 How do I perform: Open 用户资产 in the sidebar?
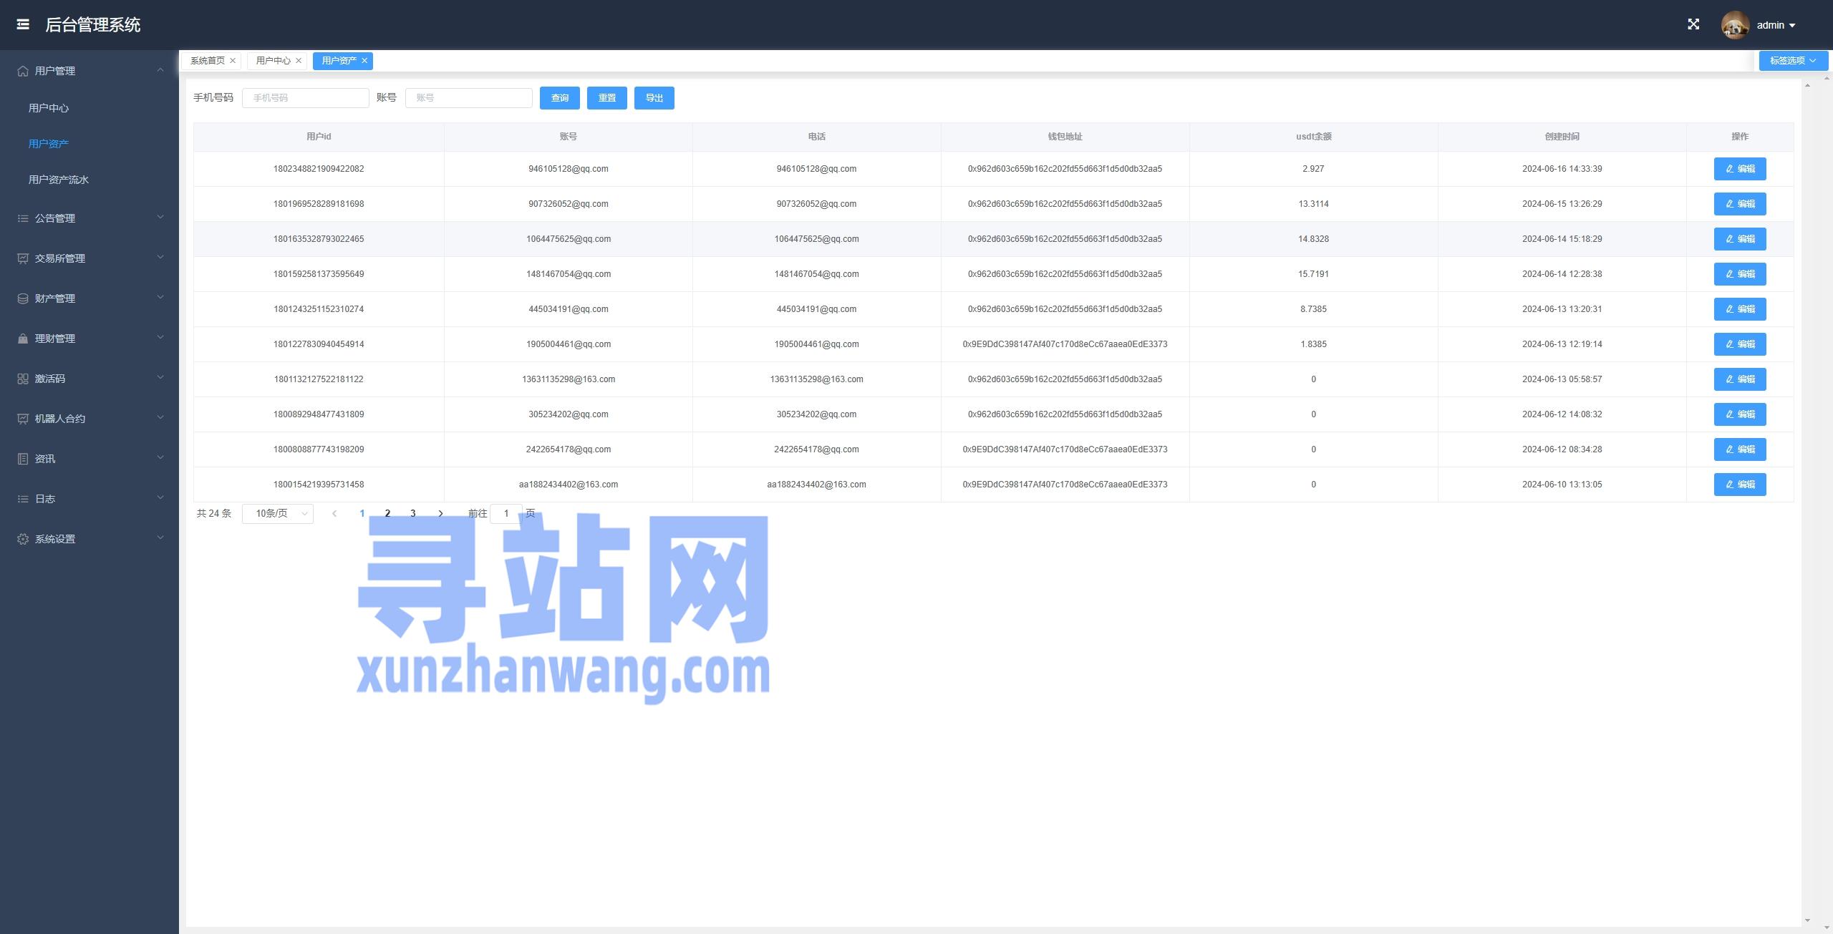coord(49,144)
